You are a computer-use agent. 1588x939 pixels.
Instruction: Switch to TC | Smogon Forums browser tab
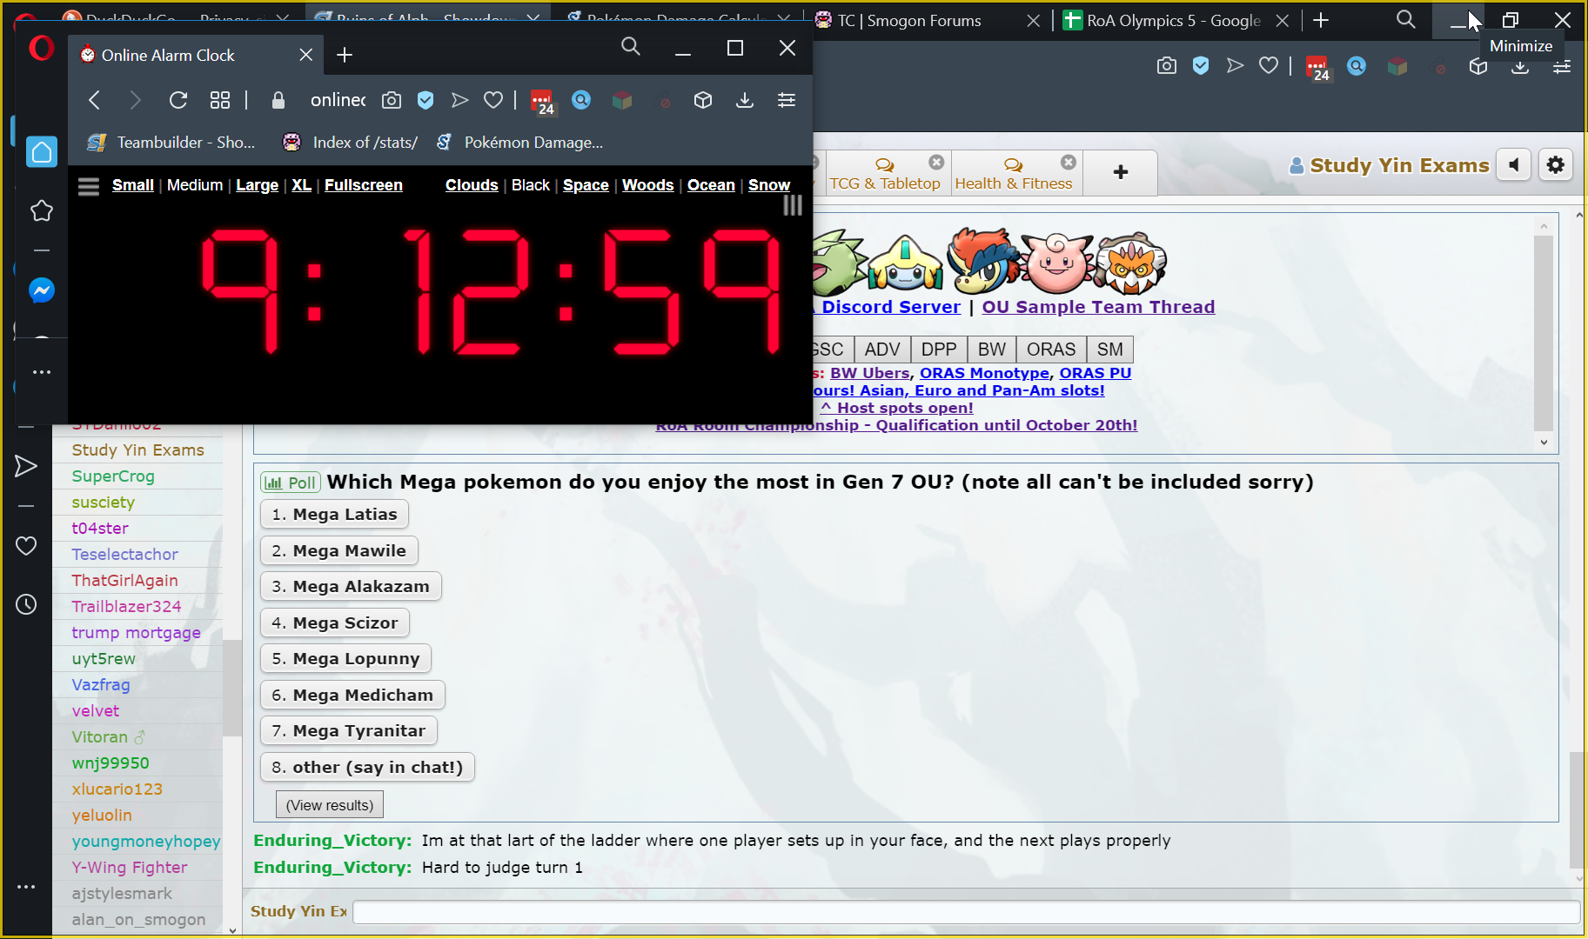(928, 20)
